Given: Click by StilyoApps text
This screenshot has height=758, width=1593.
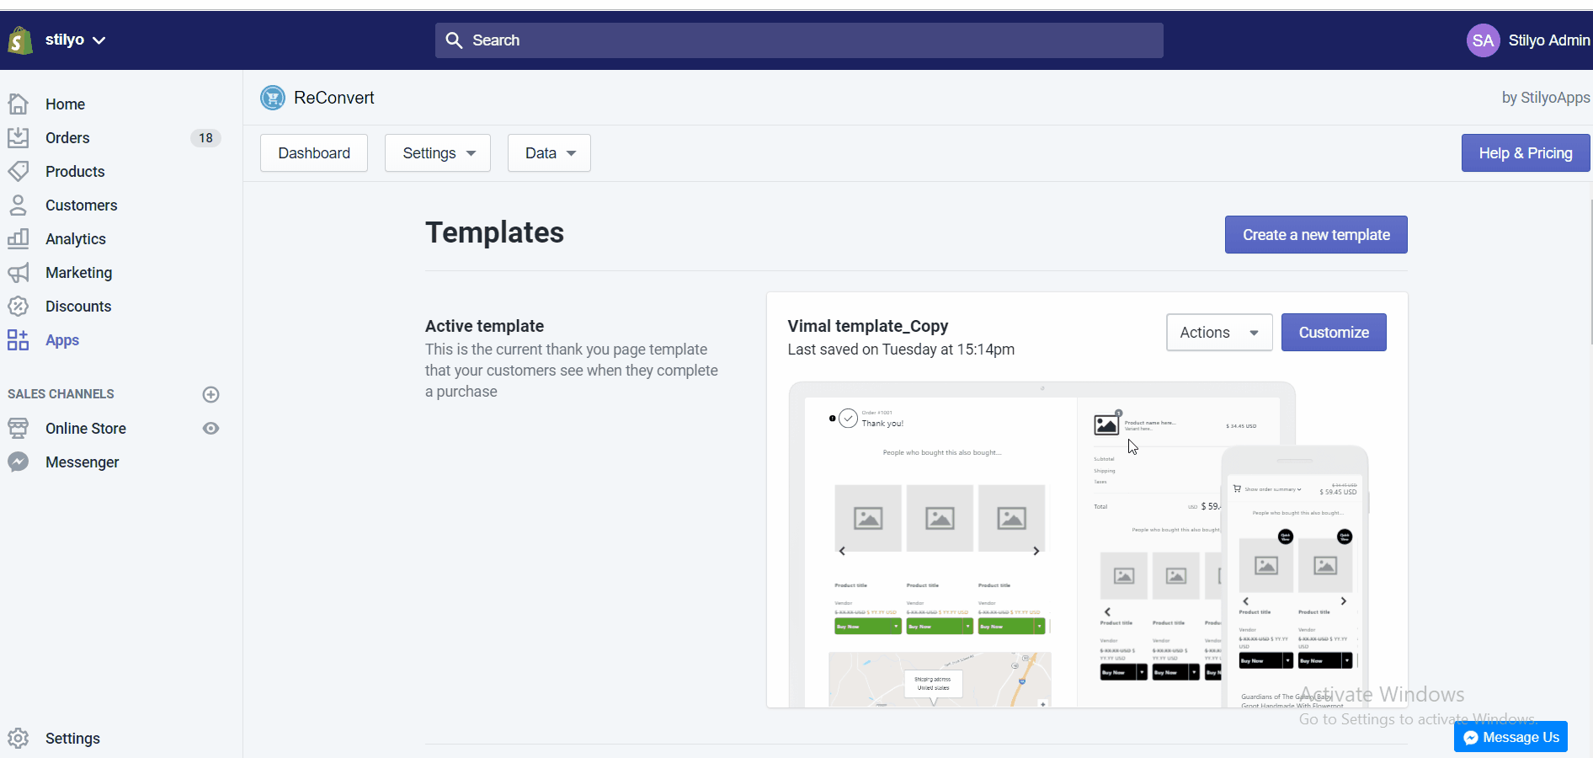Looking at the screenshot, I should [x=1546, y=98].
